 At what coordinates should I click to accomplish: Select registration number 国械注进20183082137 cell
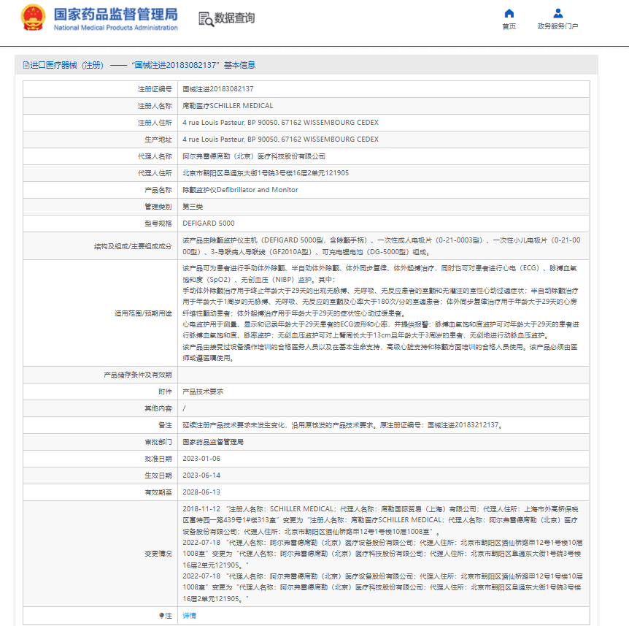point(218,88)
